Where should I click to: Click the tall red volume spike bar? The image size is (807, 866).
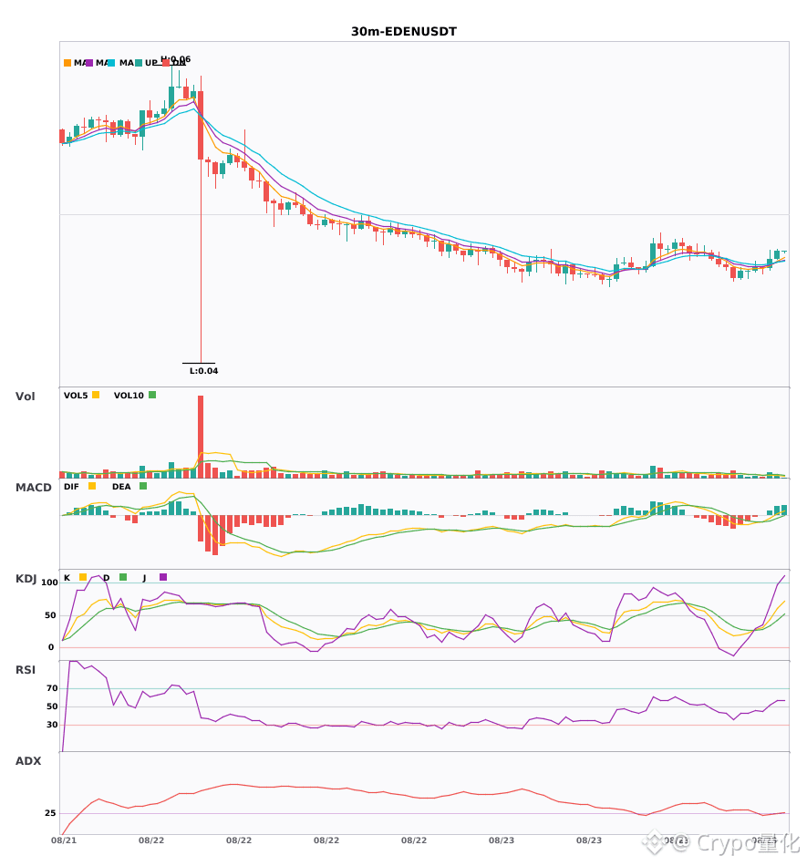(201, 437)
